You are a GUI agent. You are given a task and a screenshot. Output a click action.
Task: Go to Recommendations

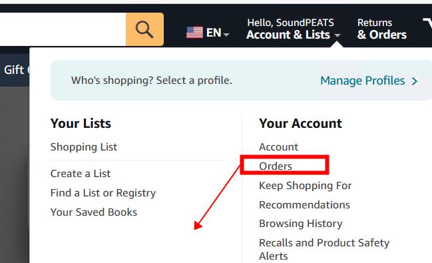click(304, 205)
